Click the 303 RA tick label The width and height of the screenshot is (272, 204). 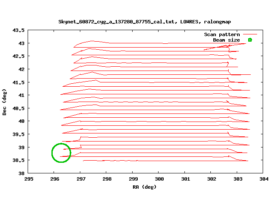238,179
